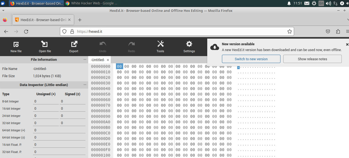This screenshot has height=158, width=349.
Task: Open the system notification bell
Action: click(289, 3)
